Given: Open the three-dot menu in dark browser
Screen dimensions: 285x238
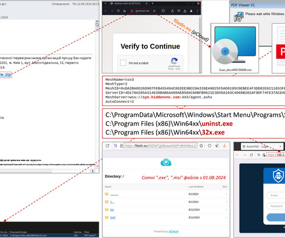Looking at the screenshot, I should pyautogui.click(x=197, y=11).
